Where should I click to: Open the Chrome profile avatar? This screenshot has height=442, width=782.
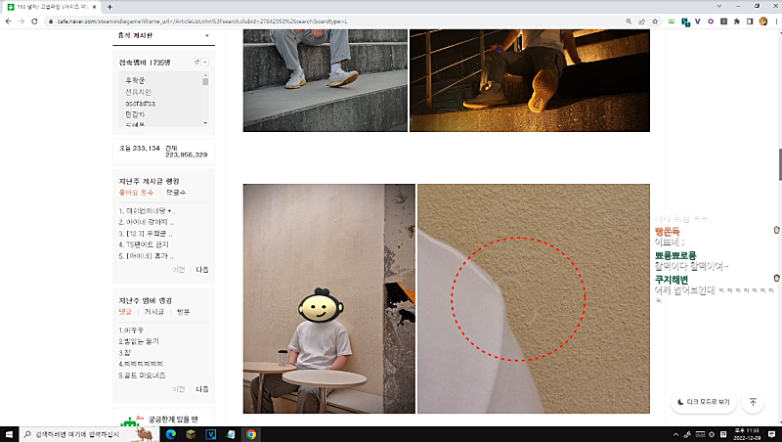[x=763, y=22]
